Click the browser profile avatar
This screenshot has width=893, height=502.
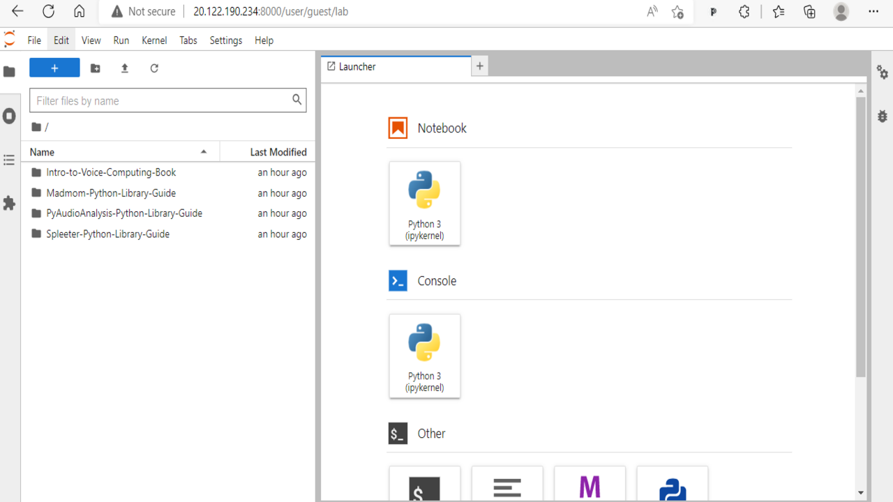point(841,11)
